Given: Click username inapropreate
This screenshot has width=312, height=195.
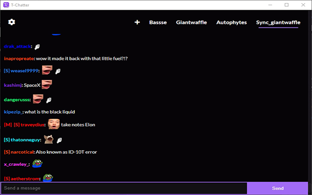Looking at the screenshot, I should [x=19, y=58].
